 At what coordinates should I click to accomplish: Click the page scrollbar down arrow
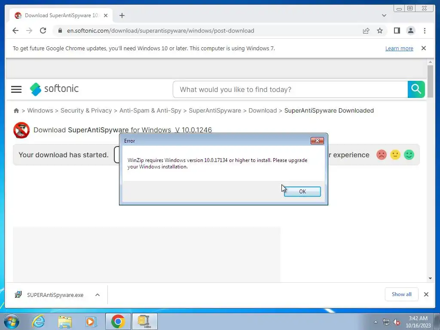click(431, 278)
